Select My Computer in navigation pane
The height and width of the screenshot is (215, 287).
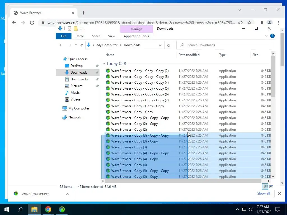[x=79, y=108]
